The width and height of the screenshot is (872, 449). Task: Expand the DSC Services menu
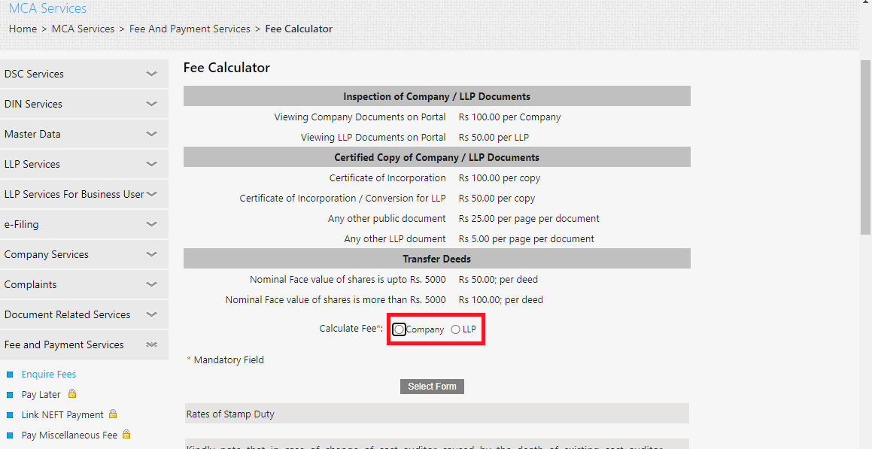click(151, 74)
